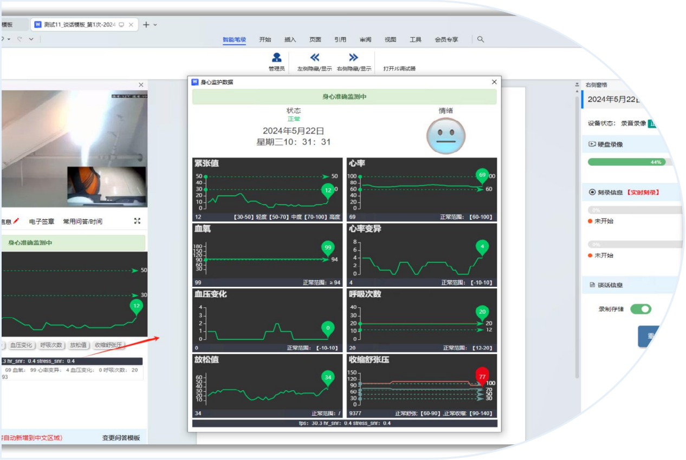Collapse the 右侧窗格 pane header arrow
Screen dimensions: 686x460
click(x=577, y=85)
